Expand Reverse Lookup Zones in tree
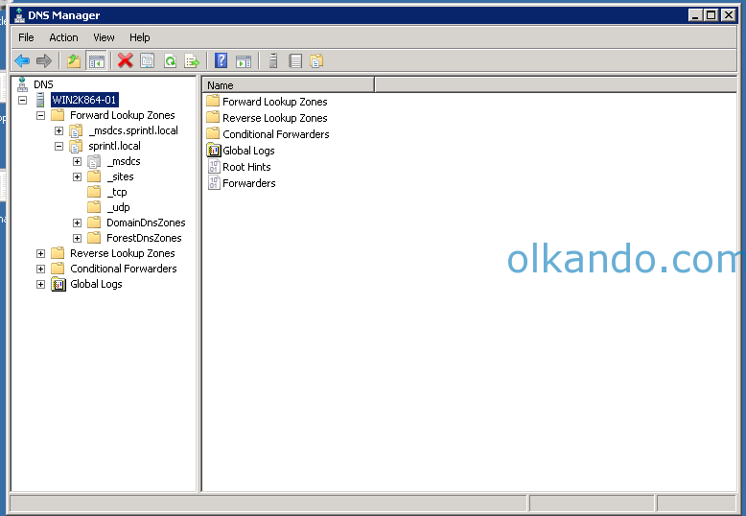The height and width of the screenshot is (516, 746). 41,253
